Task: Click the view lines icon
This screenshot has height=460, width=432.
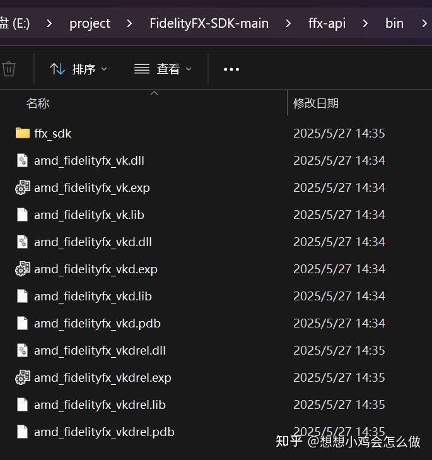Action: coord(142,69)
